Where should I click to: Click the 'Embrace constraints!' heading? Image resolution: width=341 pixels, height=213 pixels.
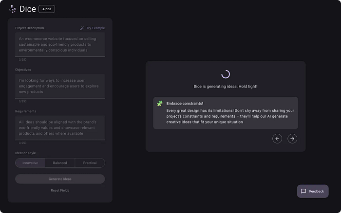tap(185, 104)
